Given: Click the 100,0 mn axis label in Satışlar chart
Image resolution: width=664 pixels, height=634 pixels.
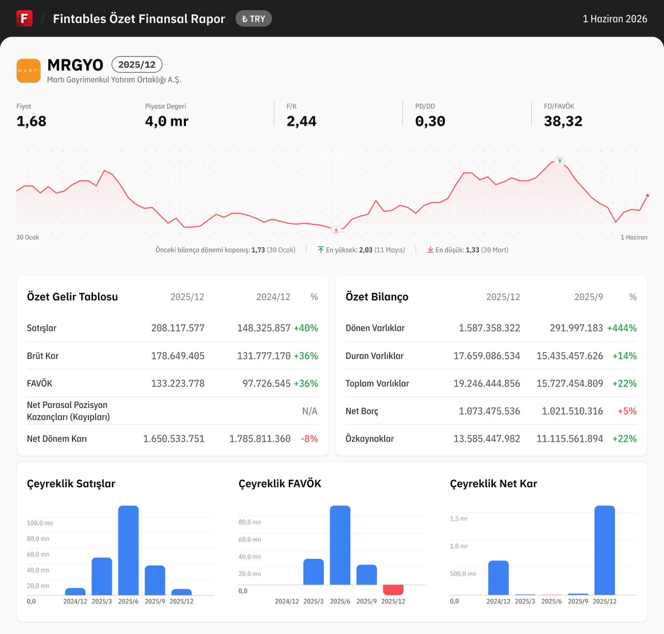Looking at the screenshot, I should click(40, 523).
